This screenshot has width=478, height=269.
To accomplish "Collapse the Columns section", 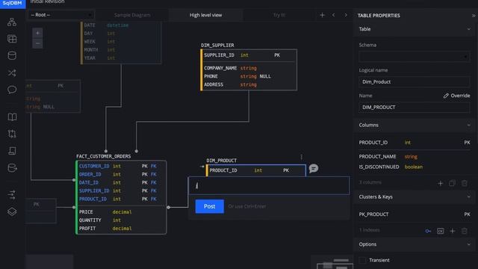I will point(468,125).
